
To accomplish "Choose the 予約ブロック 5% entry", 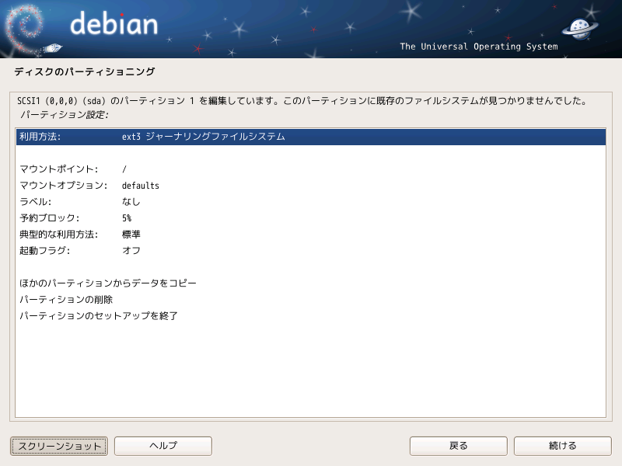I will 310,218.
